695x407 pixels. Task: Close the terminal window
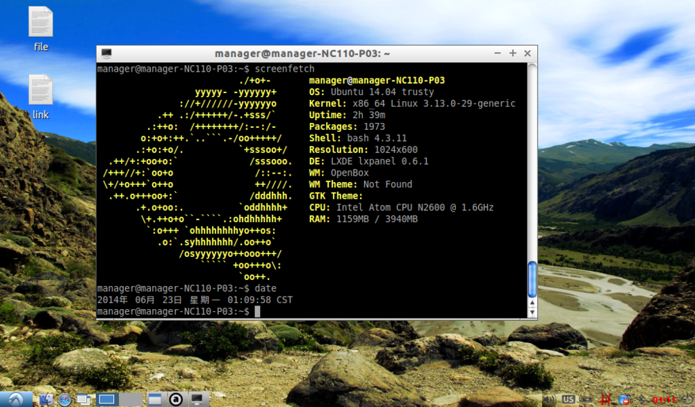pos(528,53)
